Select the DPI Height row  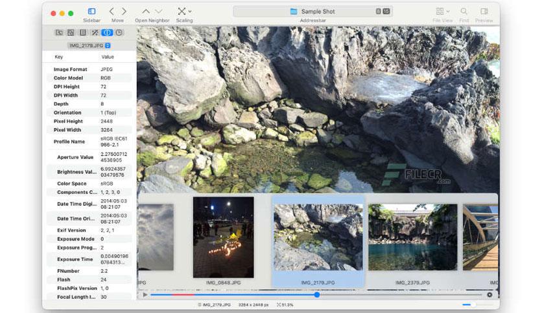coord(89,87)
